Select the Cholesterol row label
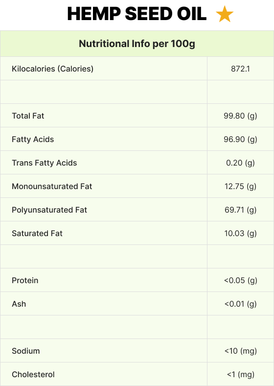Image resolution: width=274 pixels, height=386 pixels. pos(33,374)
